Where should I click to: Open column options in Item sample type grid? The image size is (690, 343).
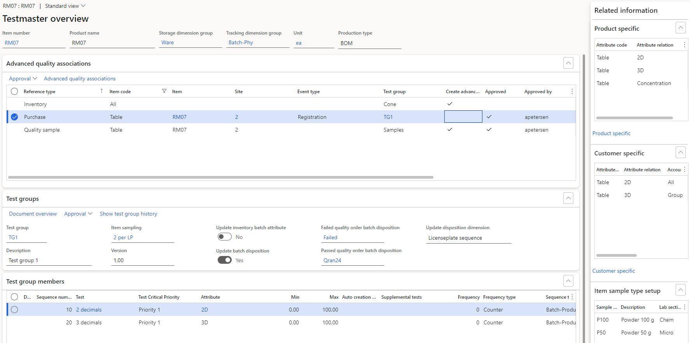684,307
